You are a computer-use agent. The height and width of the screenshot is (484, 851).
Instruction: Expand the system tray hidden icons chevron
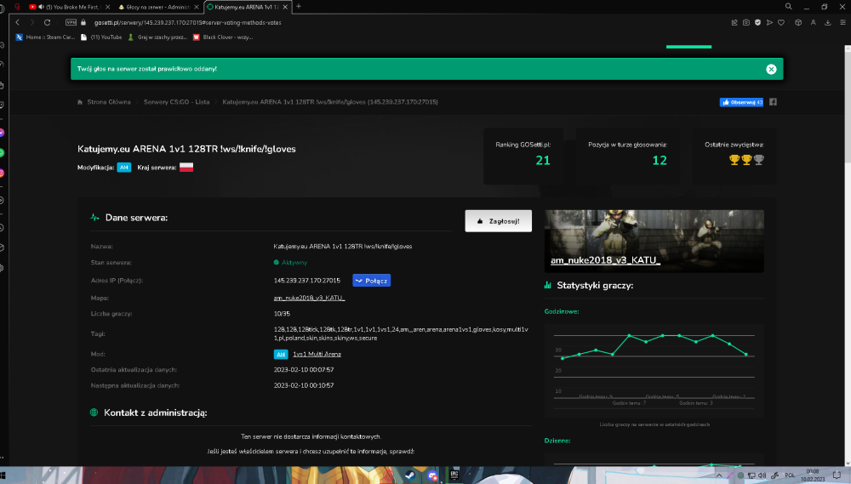719,475
